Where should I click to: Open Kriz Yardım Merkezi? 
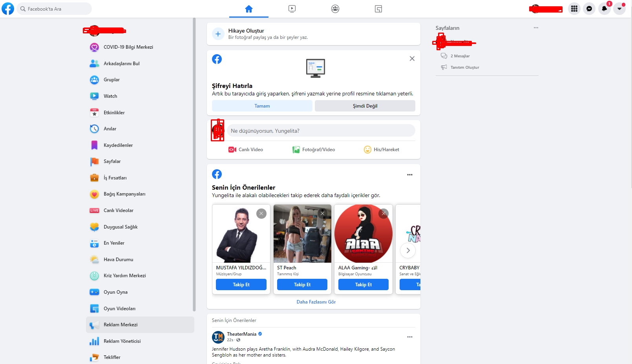click(x=140, y=276)
